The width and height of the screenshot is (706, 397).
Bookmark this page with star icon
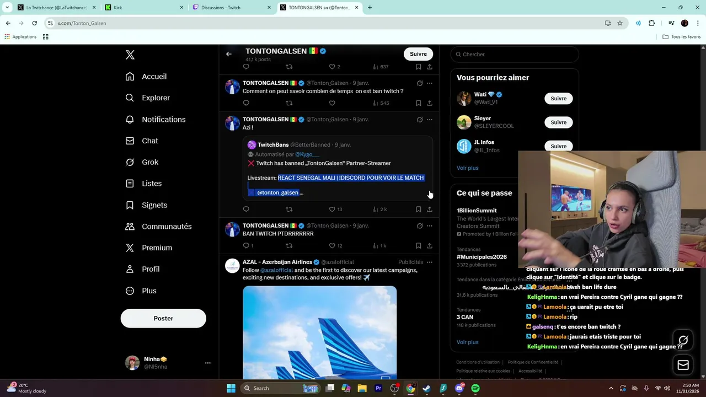click(x=620, y=23)
